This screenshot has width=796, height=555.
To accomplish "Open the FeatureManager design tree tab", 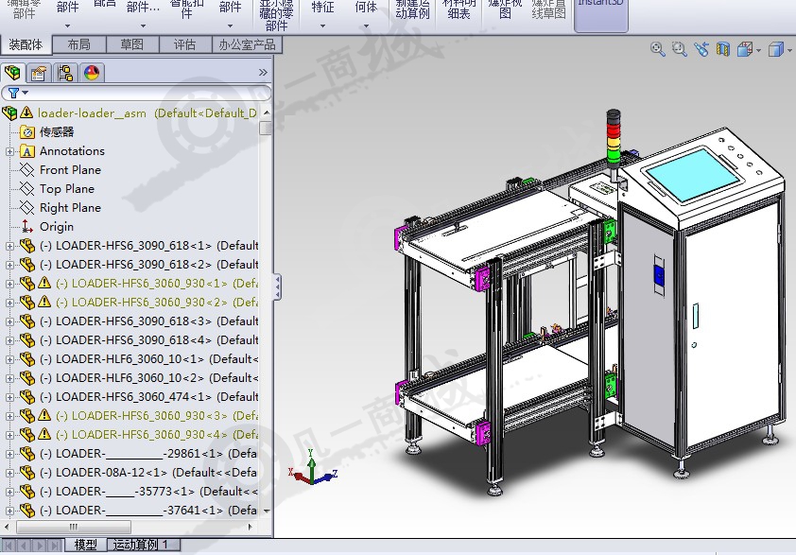I will [12, 73].
